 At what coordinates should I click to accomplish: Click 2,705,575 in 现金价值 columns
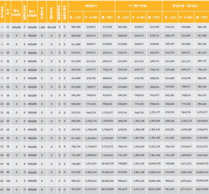tap(202, 130)
